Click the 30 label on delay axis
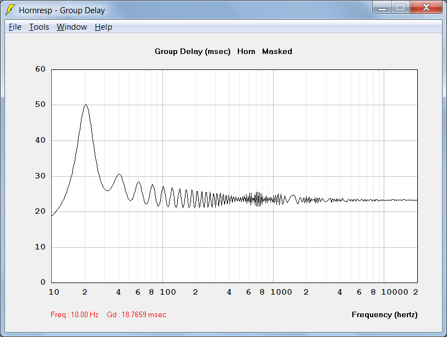This screenshot has height=337, width=447. tap(40, 176)
